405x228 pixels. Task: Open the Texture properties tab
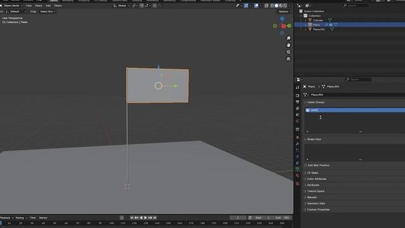pyautogui.click(x=297, y=184)
